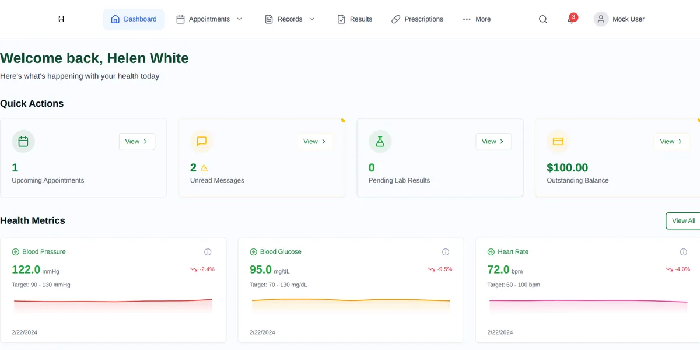Click the Prescriptions pill icon
Image resolution: width=700 pixels, height=350 pixels.
point(396,19)
